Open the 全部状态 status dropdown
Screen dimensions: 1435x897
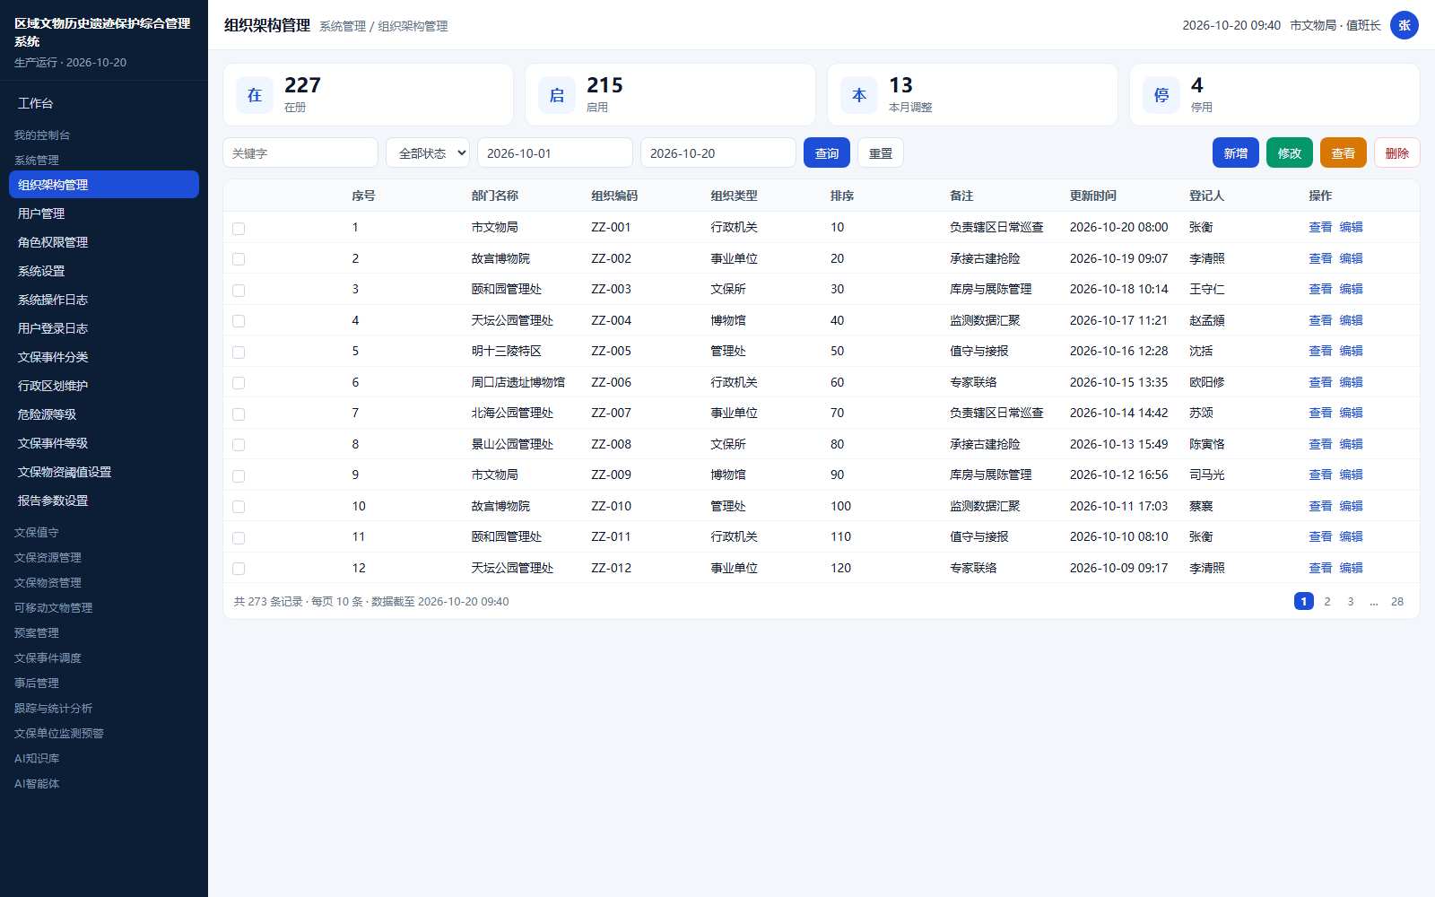[x=428, y=152]
